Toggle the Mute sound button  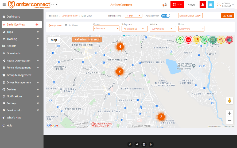click(192, 5)
